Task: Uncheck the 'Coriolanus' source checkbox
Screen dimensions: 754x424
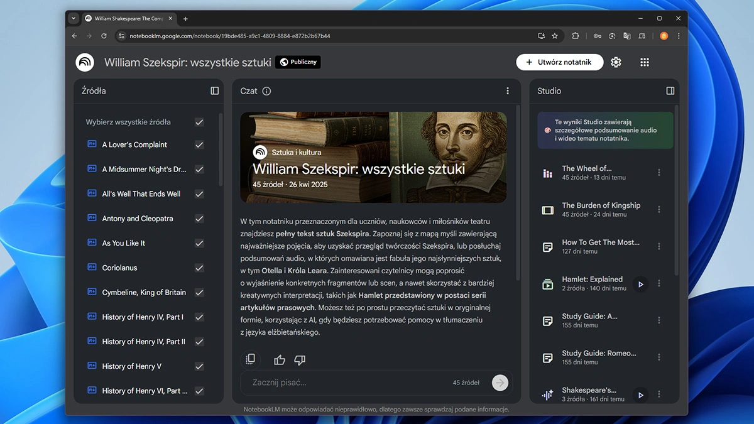Action: pyautogui.click(x=199, y=268)
